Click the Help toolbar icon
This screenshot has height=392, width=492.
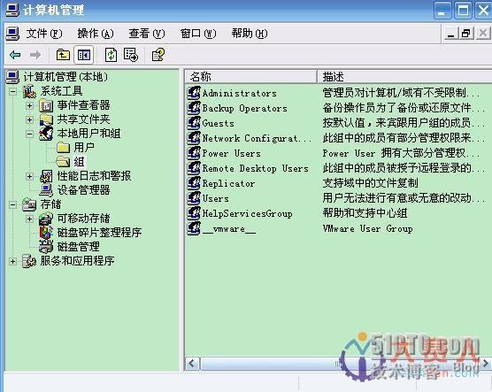point(158,55)
